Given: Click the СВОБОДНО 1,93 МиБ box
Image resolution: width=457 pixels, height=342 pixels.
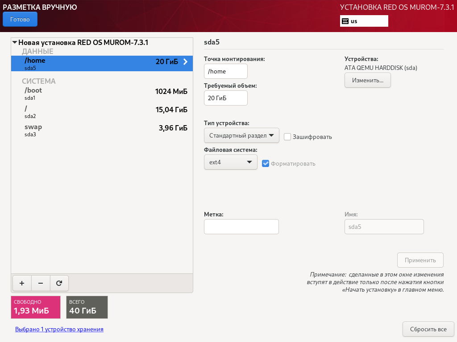Looking at the screenshot, I should [36, 307].
